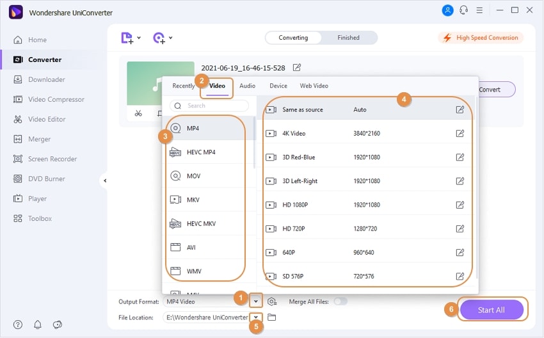Open the help question mark icon
Screen dimensions: 544x338
tap(18, 325)
